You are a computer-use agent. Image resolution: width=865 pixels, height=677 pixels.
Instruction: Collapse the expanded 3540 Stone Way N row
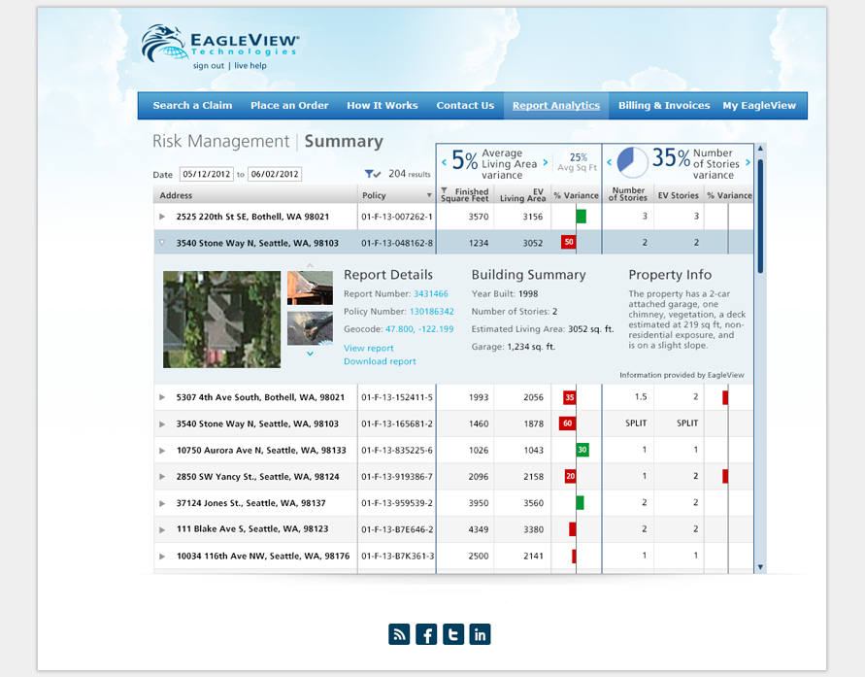click(x=162, y=242)
